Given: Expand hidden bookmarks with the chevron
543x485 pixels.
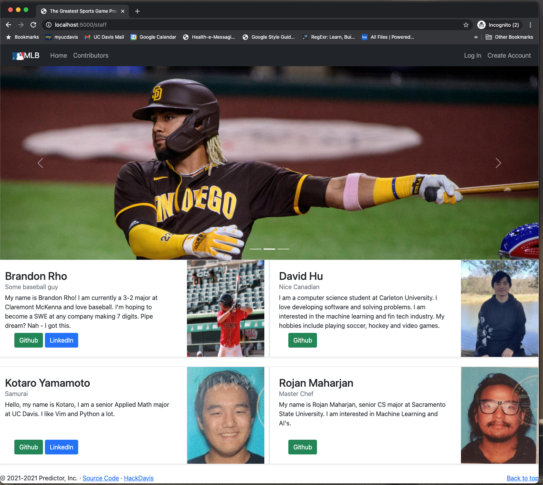Looking at the screenshot, I should click(x=476, y=37).
